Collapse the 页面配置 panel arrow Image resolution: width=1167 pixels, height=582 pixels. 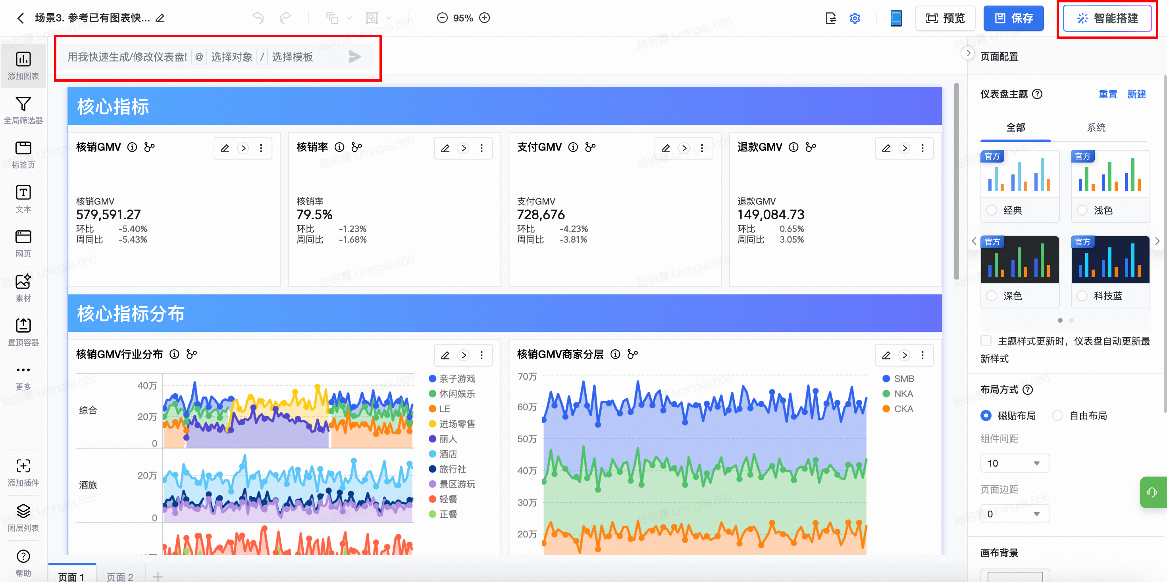pos(968,54)
